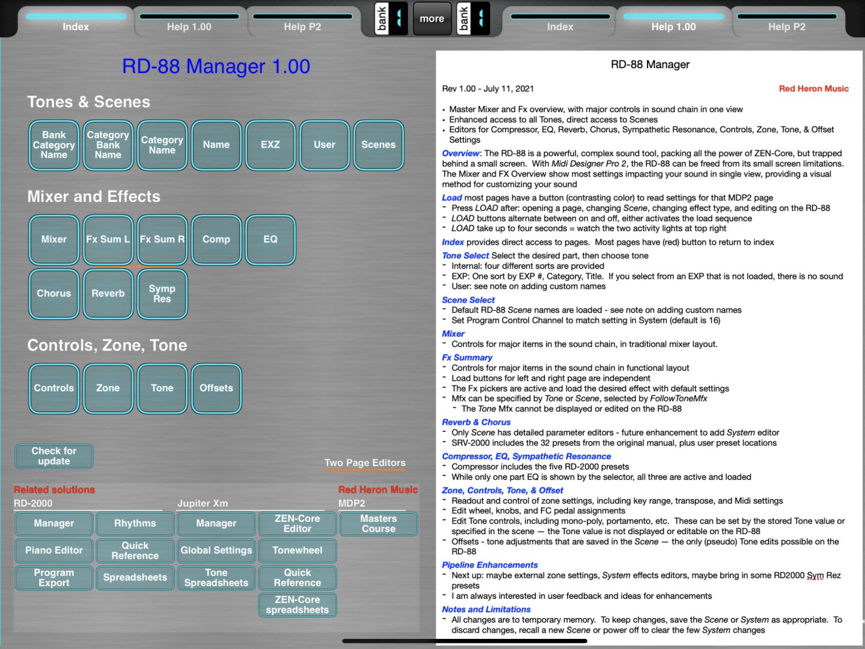Open the Manager button under Jupiter Xm
The height and width of the screenshot is (649, 865).
pyautogui.click(x=216, y=523)
